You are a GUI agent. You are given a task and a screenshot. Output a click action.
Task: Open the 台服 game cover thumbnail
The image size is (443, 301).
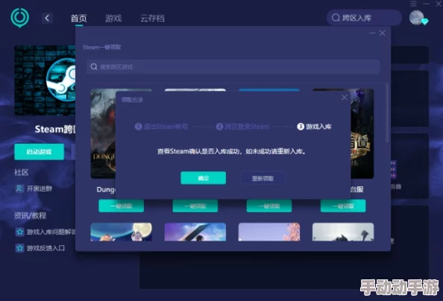click(362, 133)
